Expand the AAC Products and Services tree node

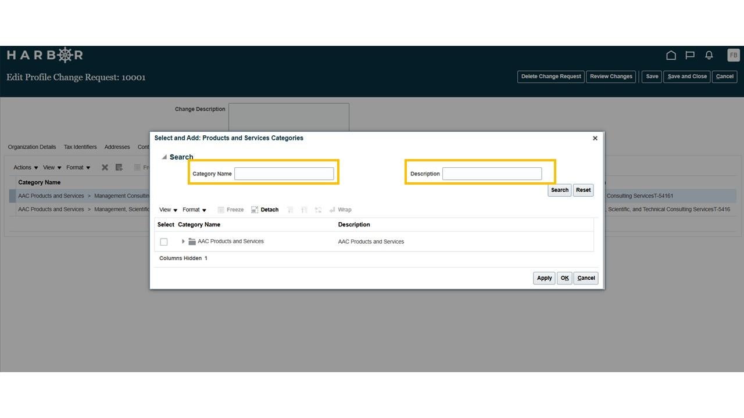pyautogui.click(x=183, y=242)
